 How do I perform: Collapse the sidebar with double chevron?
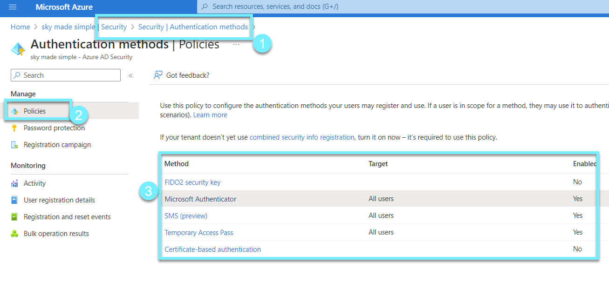pyautogui.click(x=131, y=75)
